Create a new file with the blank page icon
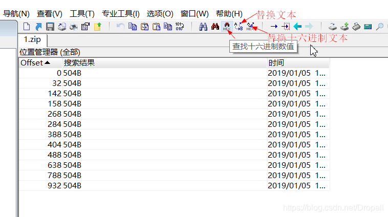388x217 pixels. [27, 26]
